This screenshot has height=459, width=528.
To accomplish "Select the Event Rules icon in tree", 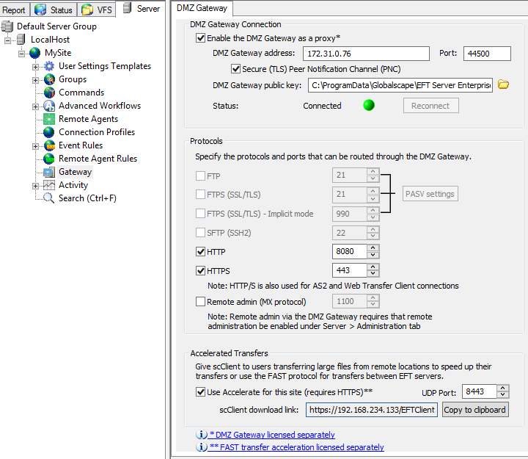I will [49, 145].
